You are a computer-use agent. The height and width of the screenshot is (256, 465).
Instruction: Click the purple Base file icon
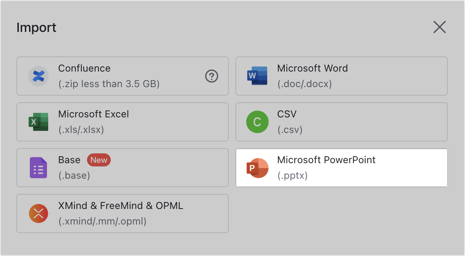coord(38,168)
